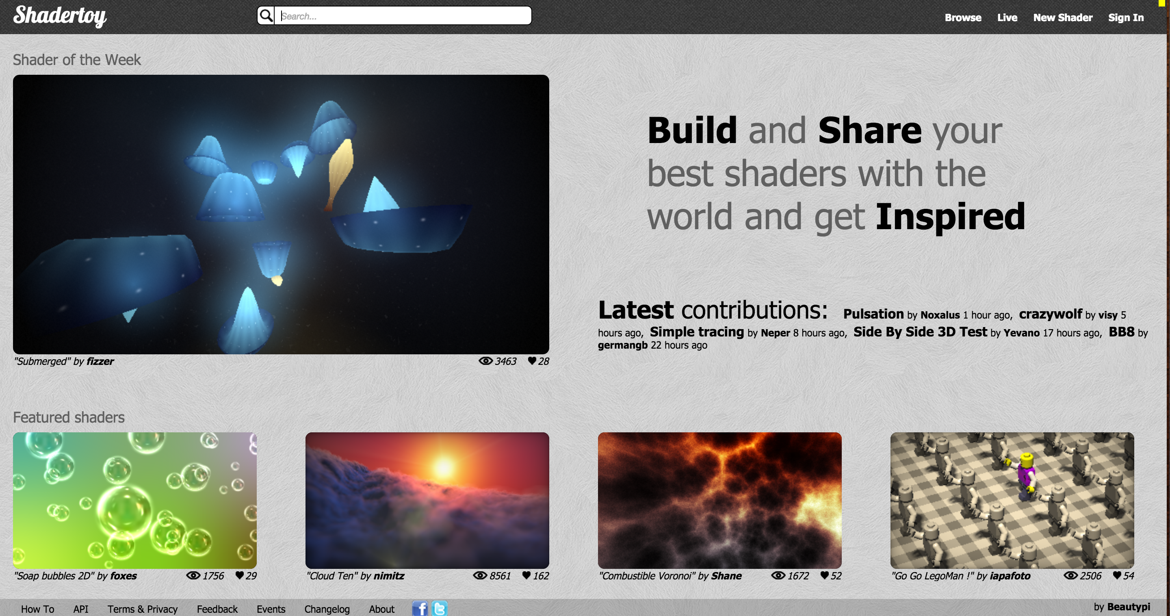Click New Shader in the top navigation
This screenshot has height=616, width=1170.
1062,18
